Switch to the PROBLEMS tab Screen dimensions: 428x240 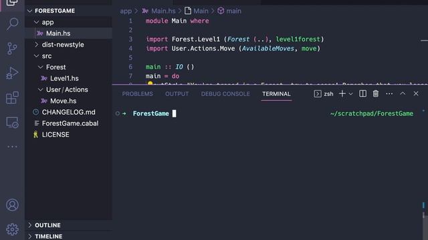(x=137, y=94)
